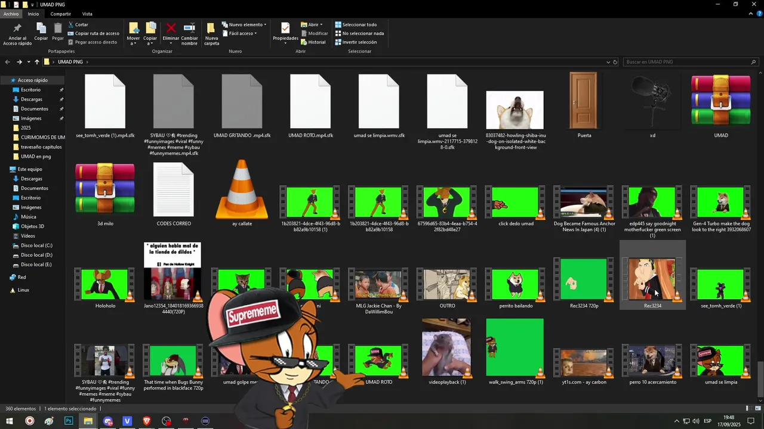Image resolution: width=764 pixels, height=429 pixels.
Task: Select Red in the navigation pane
Action: [x=21, y=278]
